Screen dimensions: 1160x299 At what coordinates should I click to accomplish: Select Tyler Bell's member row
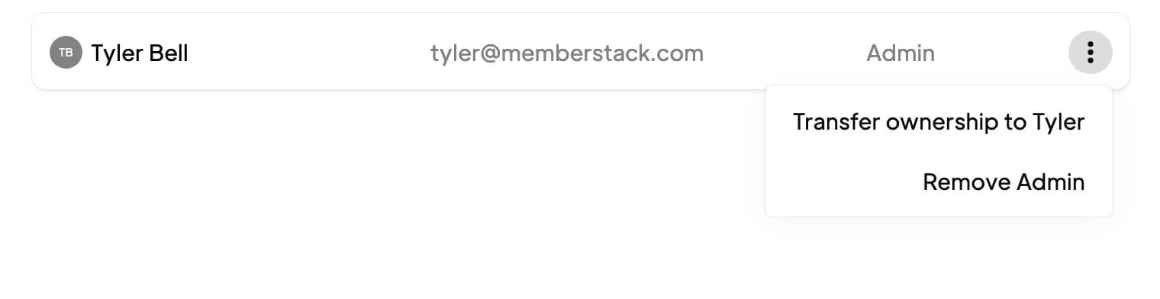pos(580,51)
